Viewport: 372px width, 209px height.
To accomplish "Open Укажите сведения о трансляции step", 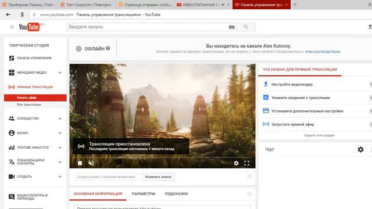I will coord(301,98).
